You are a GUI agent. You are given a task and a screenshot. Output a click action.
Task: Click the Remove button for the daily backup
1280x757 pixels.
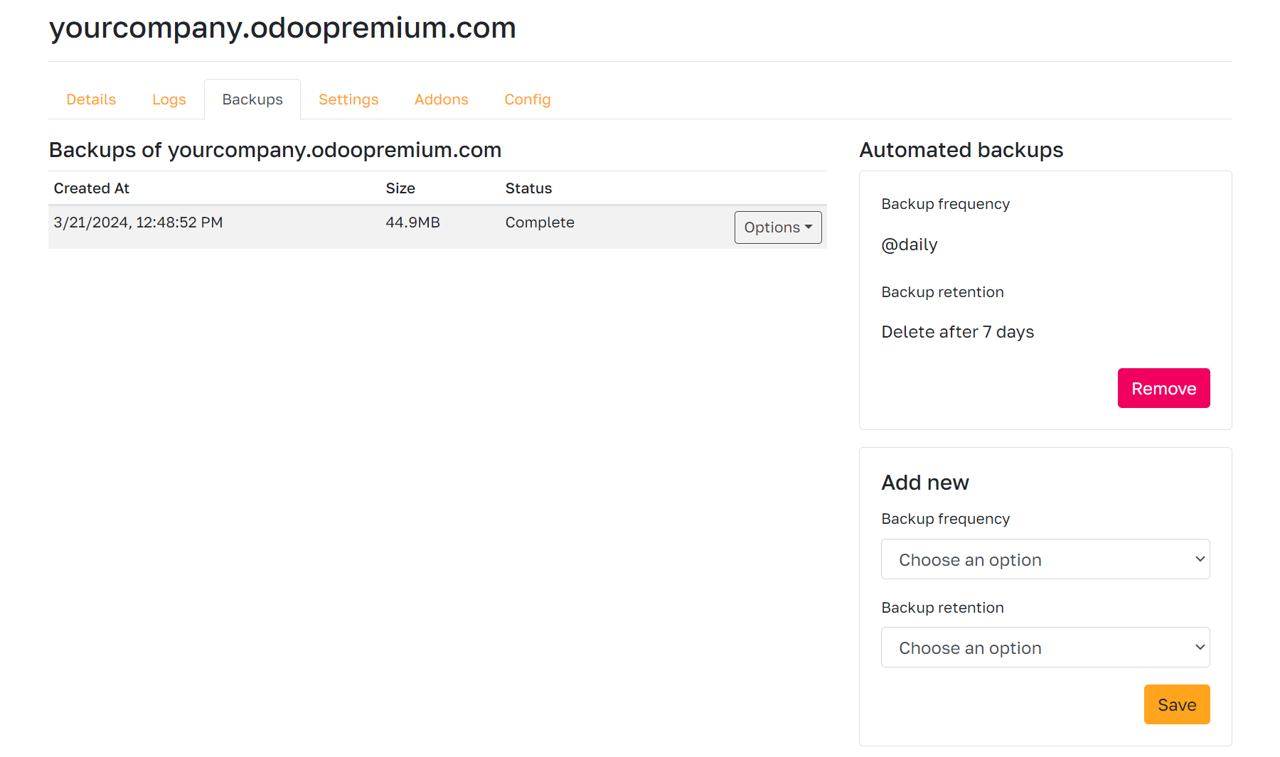coord(1163,388)
